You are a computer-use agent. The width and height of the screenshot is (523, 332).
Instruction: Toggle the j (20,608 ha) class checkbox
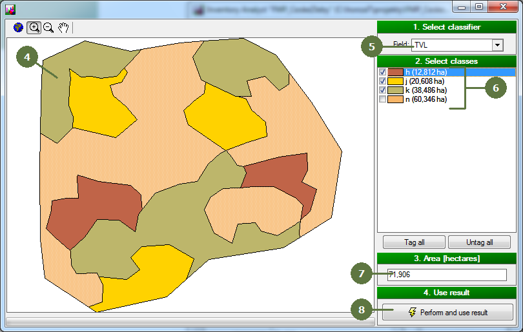pos(383,81)
